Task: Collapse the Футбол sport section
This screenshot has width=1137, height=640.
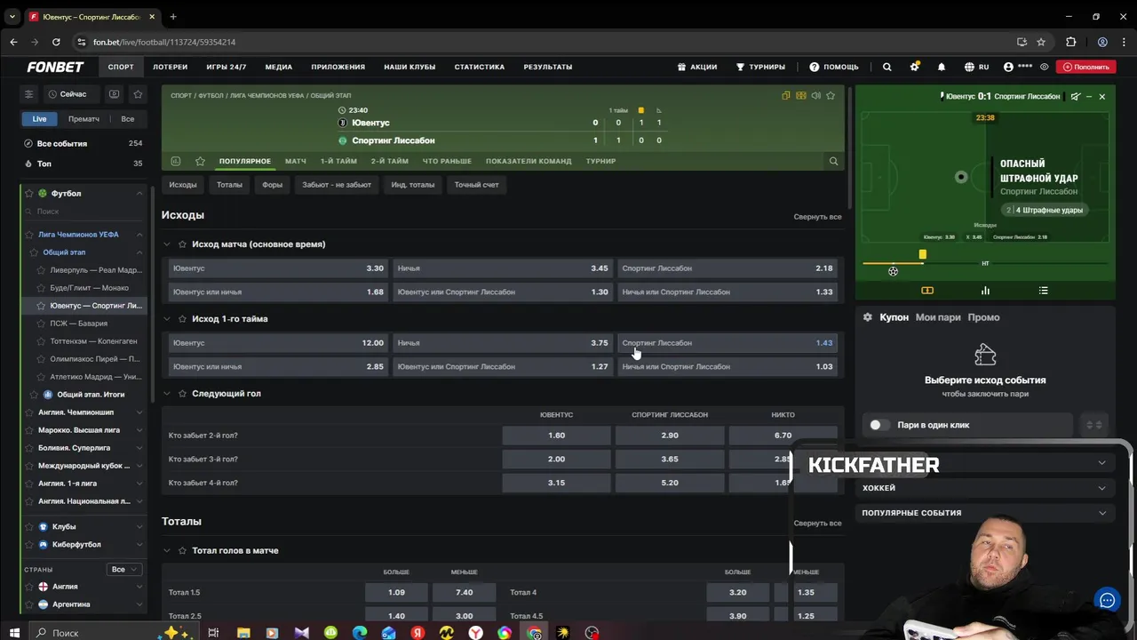Action: 139,193
